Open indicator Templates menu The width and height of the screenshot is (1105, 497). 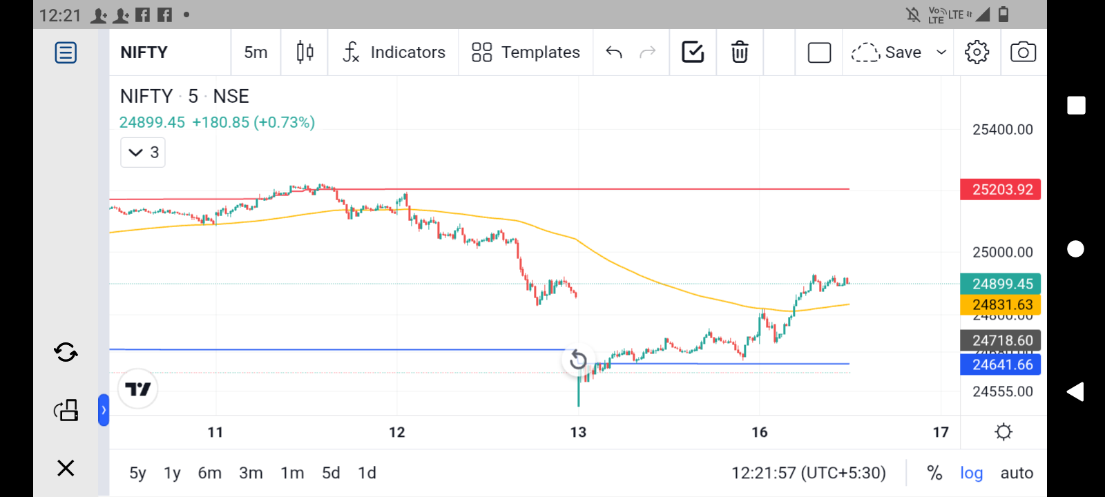click(526, 52)
